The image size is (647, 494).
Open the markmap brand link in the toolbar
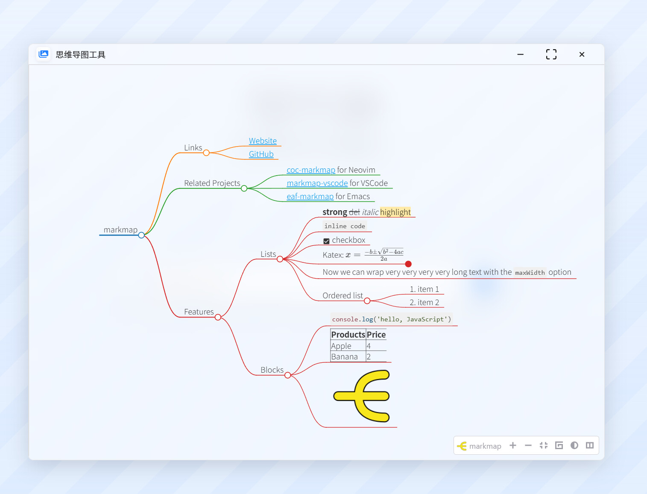479,446
